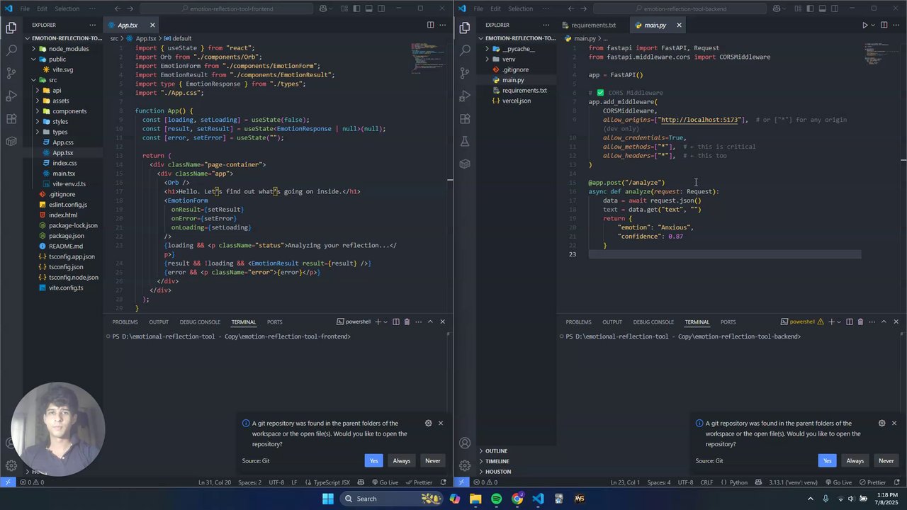Click Go Live in backend status bar

tap(838, 482)
